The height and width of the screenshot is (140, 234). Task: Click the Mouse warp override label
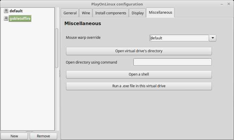tap(83, 37)
